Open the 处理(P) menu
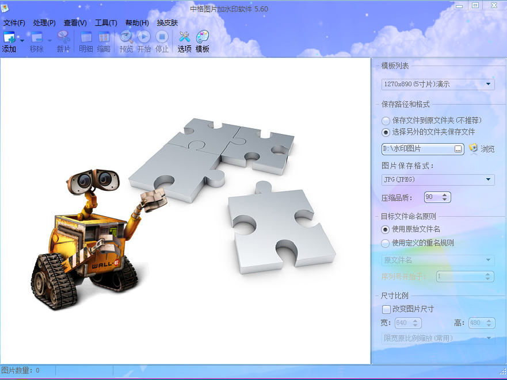 44,23
